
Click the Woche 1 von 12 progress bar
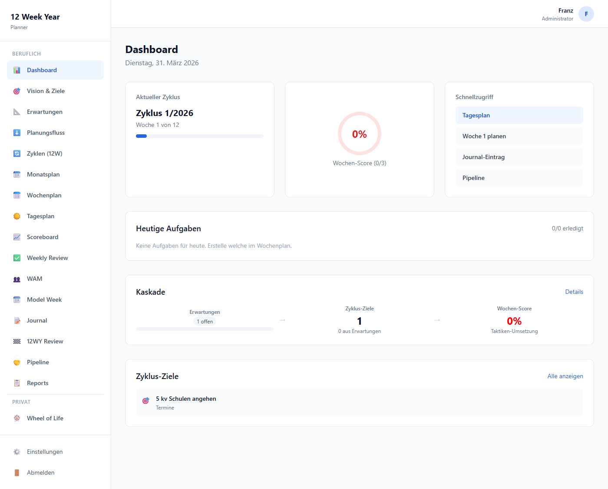point(200,136)
